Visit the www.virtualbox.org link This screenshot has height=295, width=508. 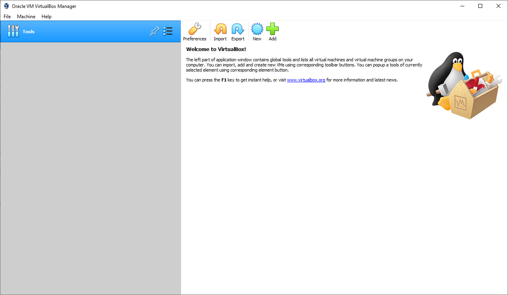[x=306, y=80]
